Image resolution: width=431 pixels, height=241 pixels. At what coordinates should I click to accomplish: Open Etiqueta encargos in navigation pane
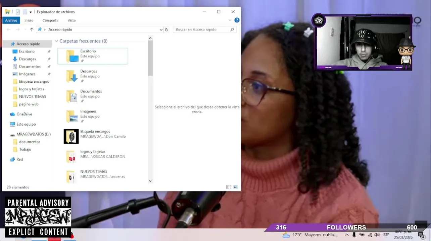pos(34,81)
